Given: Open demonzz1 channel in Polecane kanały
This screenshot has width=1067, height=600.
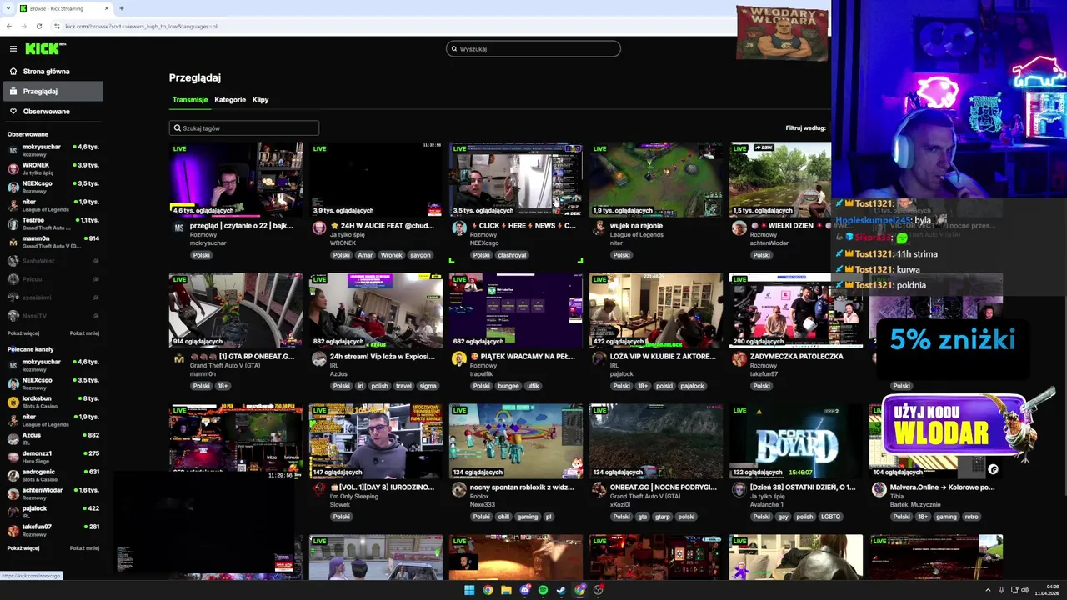Looking at the screenshot, I should (53, 457).
